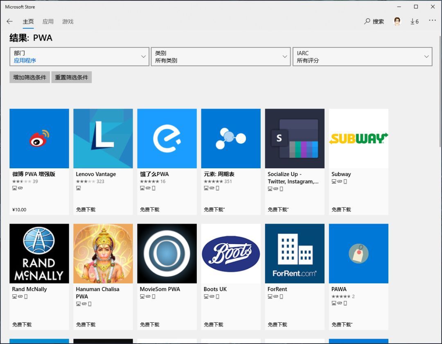Open the search magnifier icon
This screenshot has width=442, height=344.
point(367,21)
